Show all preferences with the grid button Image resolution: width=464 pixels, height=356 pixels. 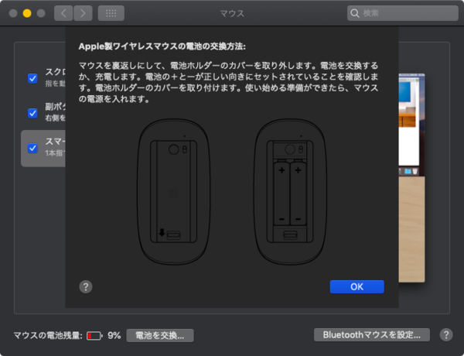(111, 13)
